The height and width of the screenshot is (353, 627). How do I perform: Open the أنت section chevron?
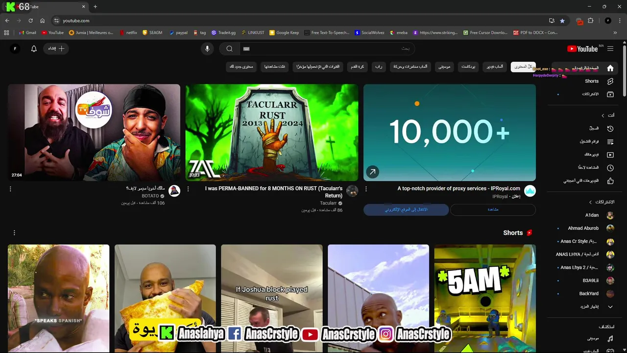603,115
